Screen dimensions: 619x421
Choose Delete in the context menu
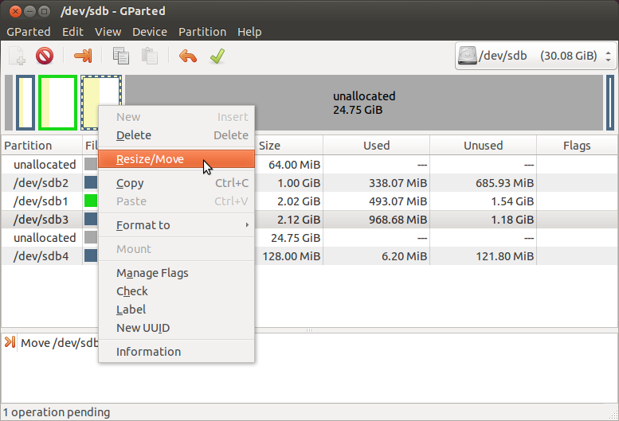click(x=176, y=135)
